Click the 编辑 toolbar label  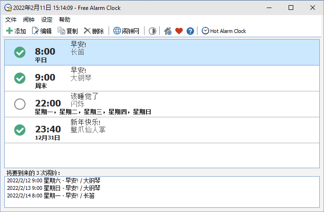[x=46, y=31]
